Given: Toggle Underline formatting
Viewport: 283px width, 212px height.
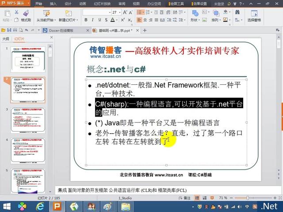Looking at the screenshot, I should point(99,20).
